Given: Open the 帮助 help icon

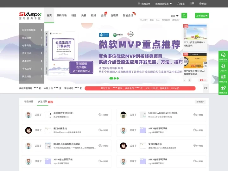Looking at the screenshot, I should [x=200, y=3].
